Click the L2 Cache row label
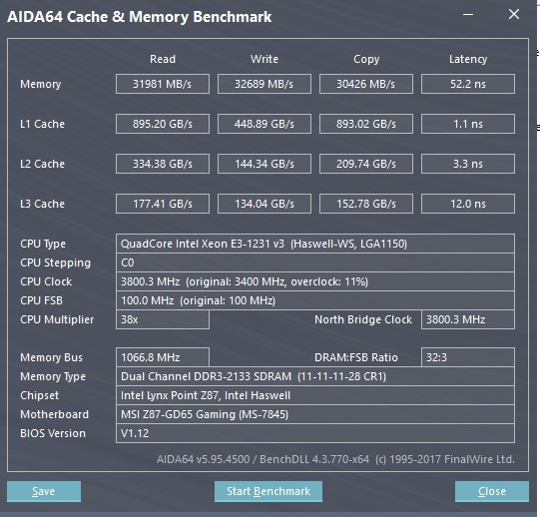This screenshot has width=540, height=517. tap(42, 164)
